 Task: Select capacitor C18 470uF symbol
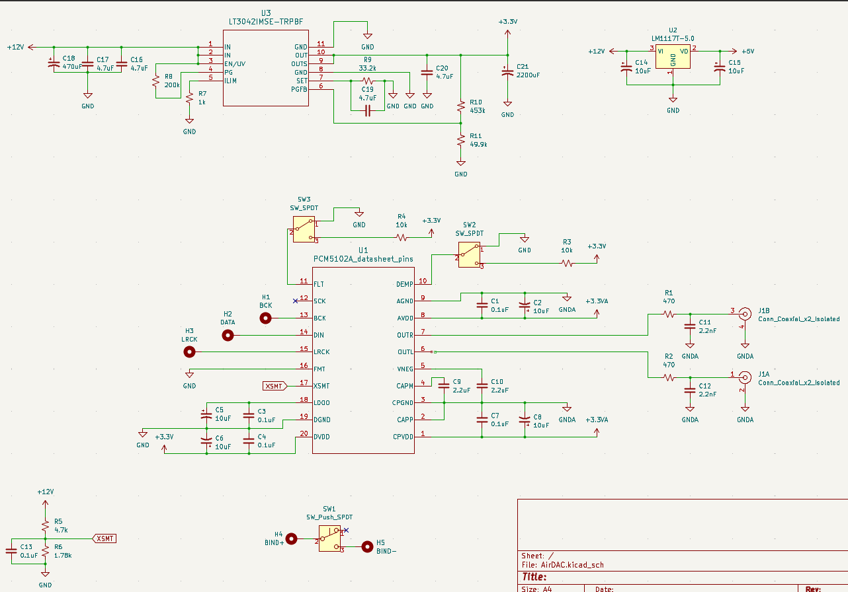(54, 64)
